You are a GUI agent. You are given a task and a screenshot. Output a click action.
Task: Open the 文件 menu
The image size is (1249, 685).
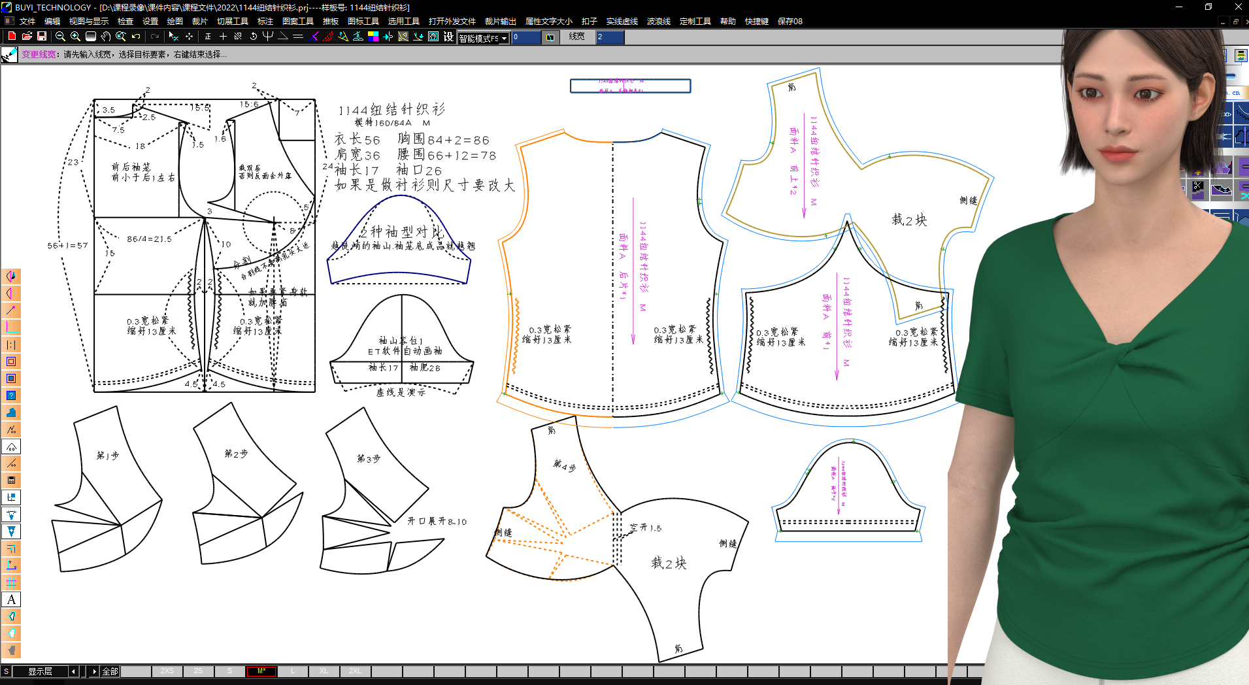[x=27, y=21]
